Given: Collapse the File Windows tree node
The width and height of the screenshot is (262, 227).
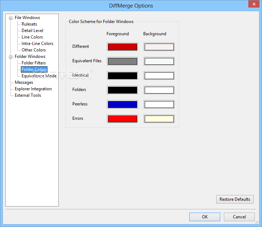Looking at the screenshot, I should coord(10,18).
